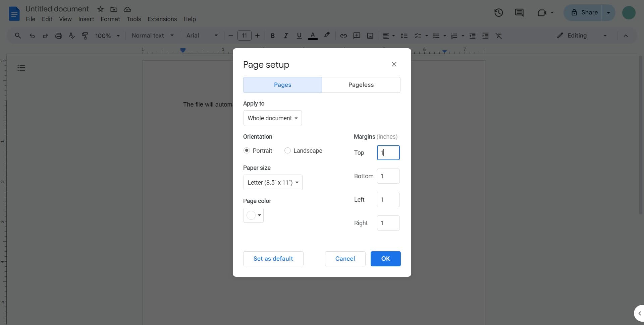Switch to the Pageless tab
Viewport: 644px width, 325px height.
pos(361,85)
